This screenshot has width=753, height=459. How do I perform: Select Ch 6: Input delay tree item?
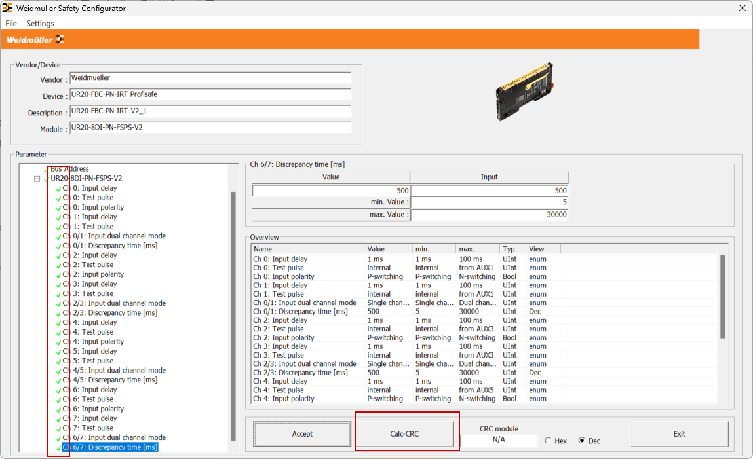pos(90,390)
